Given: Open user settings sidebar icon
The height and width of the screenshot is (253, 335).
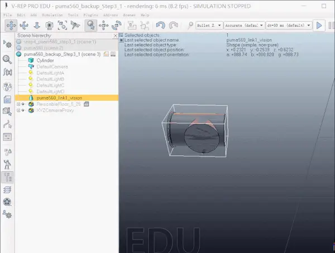Looking at the screenshot, I should coord(7,214).
